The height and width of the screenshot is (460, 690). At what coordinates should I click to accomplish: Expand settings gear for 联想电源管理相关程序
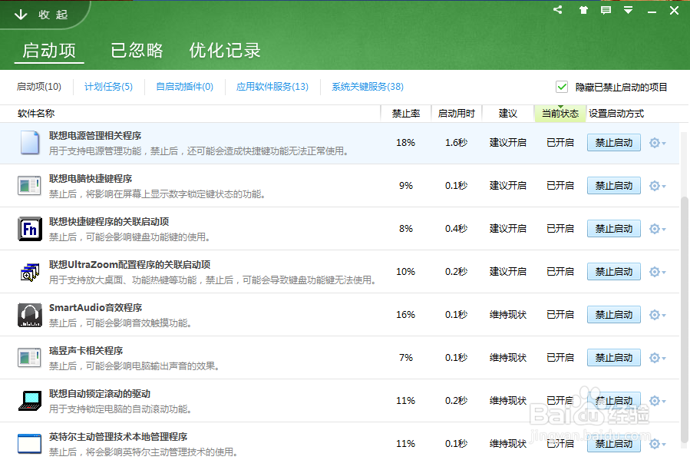coord(657,143)
